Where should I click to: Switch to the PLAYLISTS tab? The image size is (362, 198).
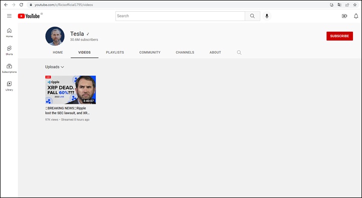click(x=115, y=52)
